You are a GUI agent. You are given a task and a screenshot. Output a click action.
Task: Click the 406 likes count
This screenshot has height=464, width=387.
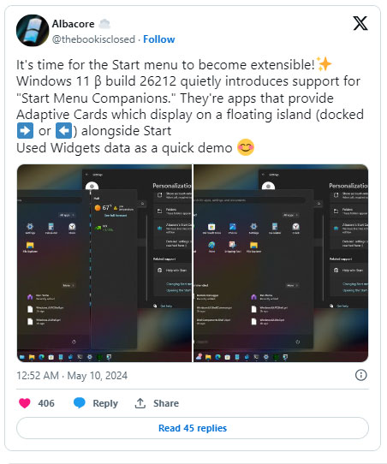coord(46,403)
